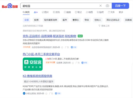Click the circle icon after 小科云科技 date
The image size is (133, 98).
tap(46, 93)
